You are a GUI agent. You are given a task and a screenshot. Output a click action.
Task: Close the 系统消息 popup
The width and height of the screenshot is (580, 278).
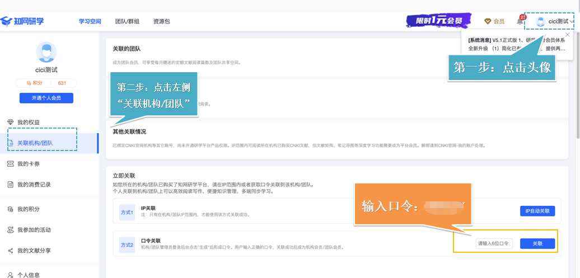(568, 34)
